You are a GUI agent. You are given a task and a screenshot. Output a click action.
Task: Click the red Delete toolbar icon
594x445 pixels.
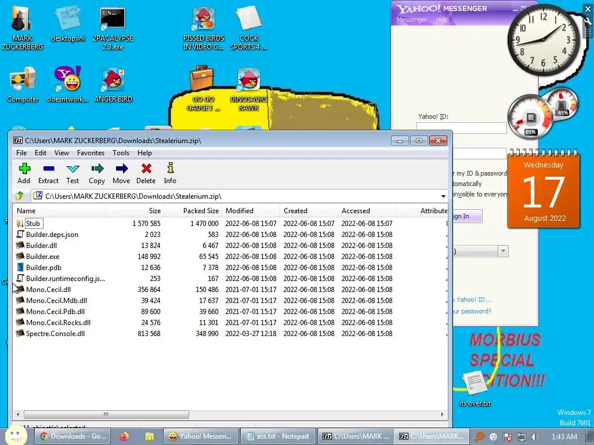146,173
